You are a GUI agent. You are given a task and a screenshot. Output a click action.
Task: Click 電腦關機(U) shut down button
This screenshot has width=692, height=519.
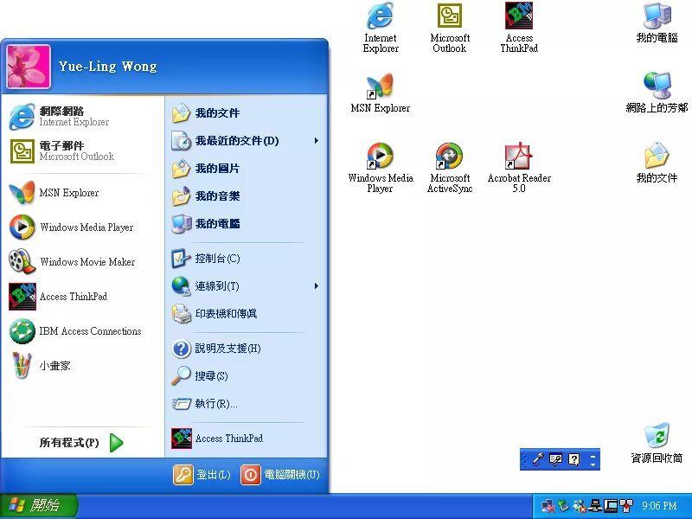click(x=280, y=475)
